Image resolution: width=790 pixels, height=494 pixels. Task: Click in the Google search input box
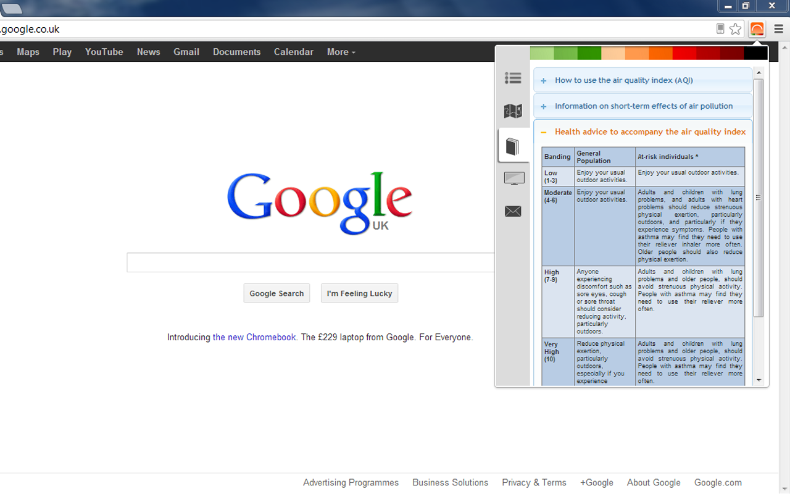click(311, 262)
